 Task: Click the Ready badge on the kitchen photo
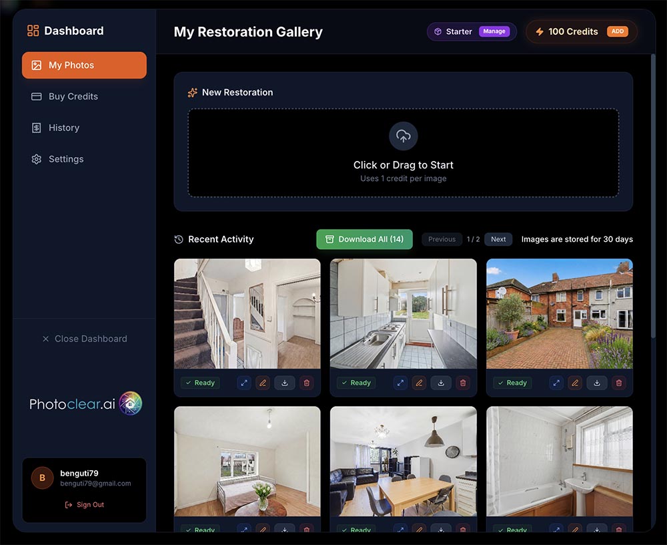coord(356,383)
